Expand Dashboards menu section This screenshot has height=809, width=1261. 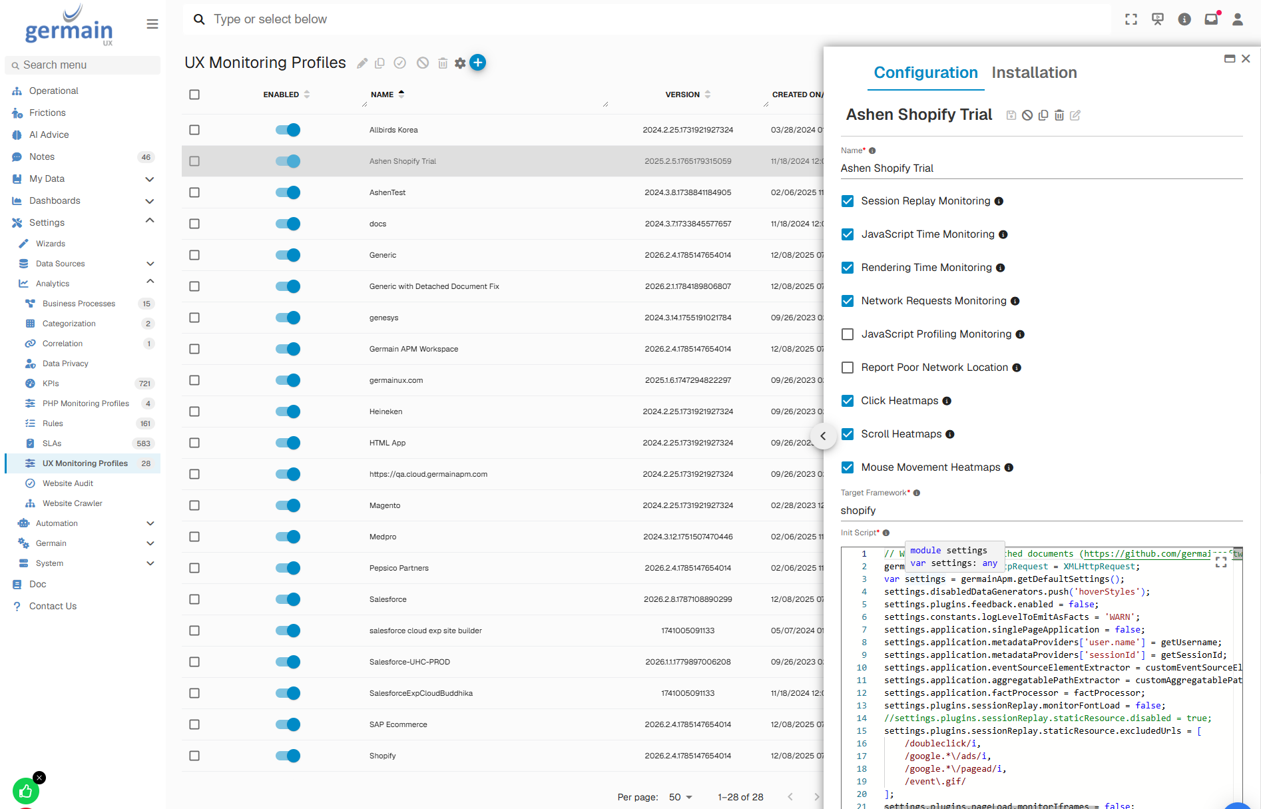coord(150,201)
